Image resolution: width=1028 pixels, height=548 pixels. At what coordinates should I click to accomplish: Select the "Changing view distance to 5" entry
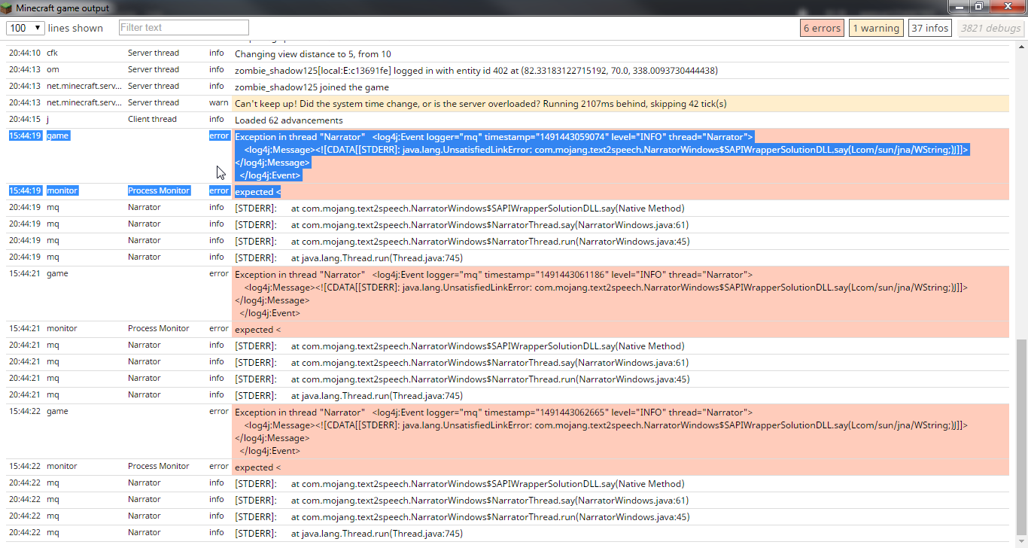(x=312, y=54)
